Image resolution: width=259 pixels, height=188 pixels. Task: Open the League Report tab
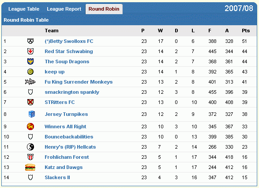[64, 9]
